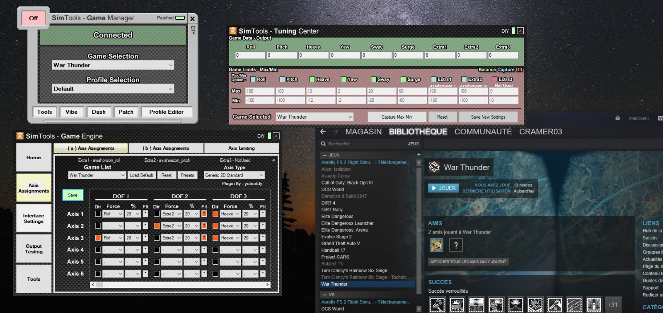
Task: Toggle the Axis 1 DOF 1 Dir checkbox
Action: 98,214
